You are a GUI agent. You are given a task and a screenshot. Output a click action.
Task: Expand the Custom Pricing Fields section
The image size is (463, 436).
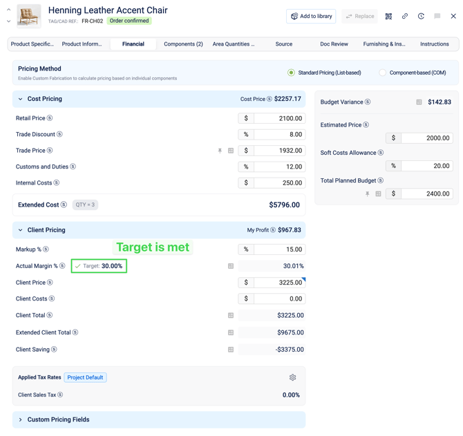[21, 419]
